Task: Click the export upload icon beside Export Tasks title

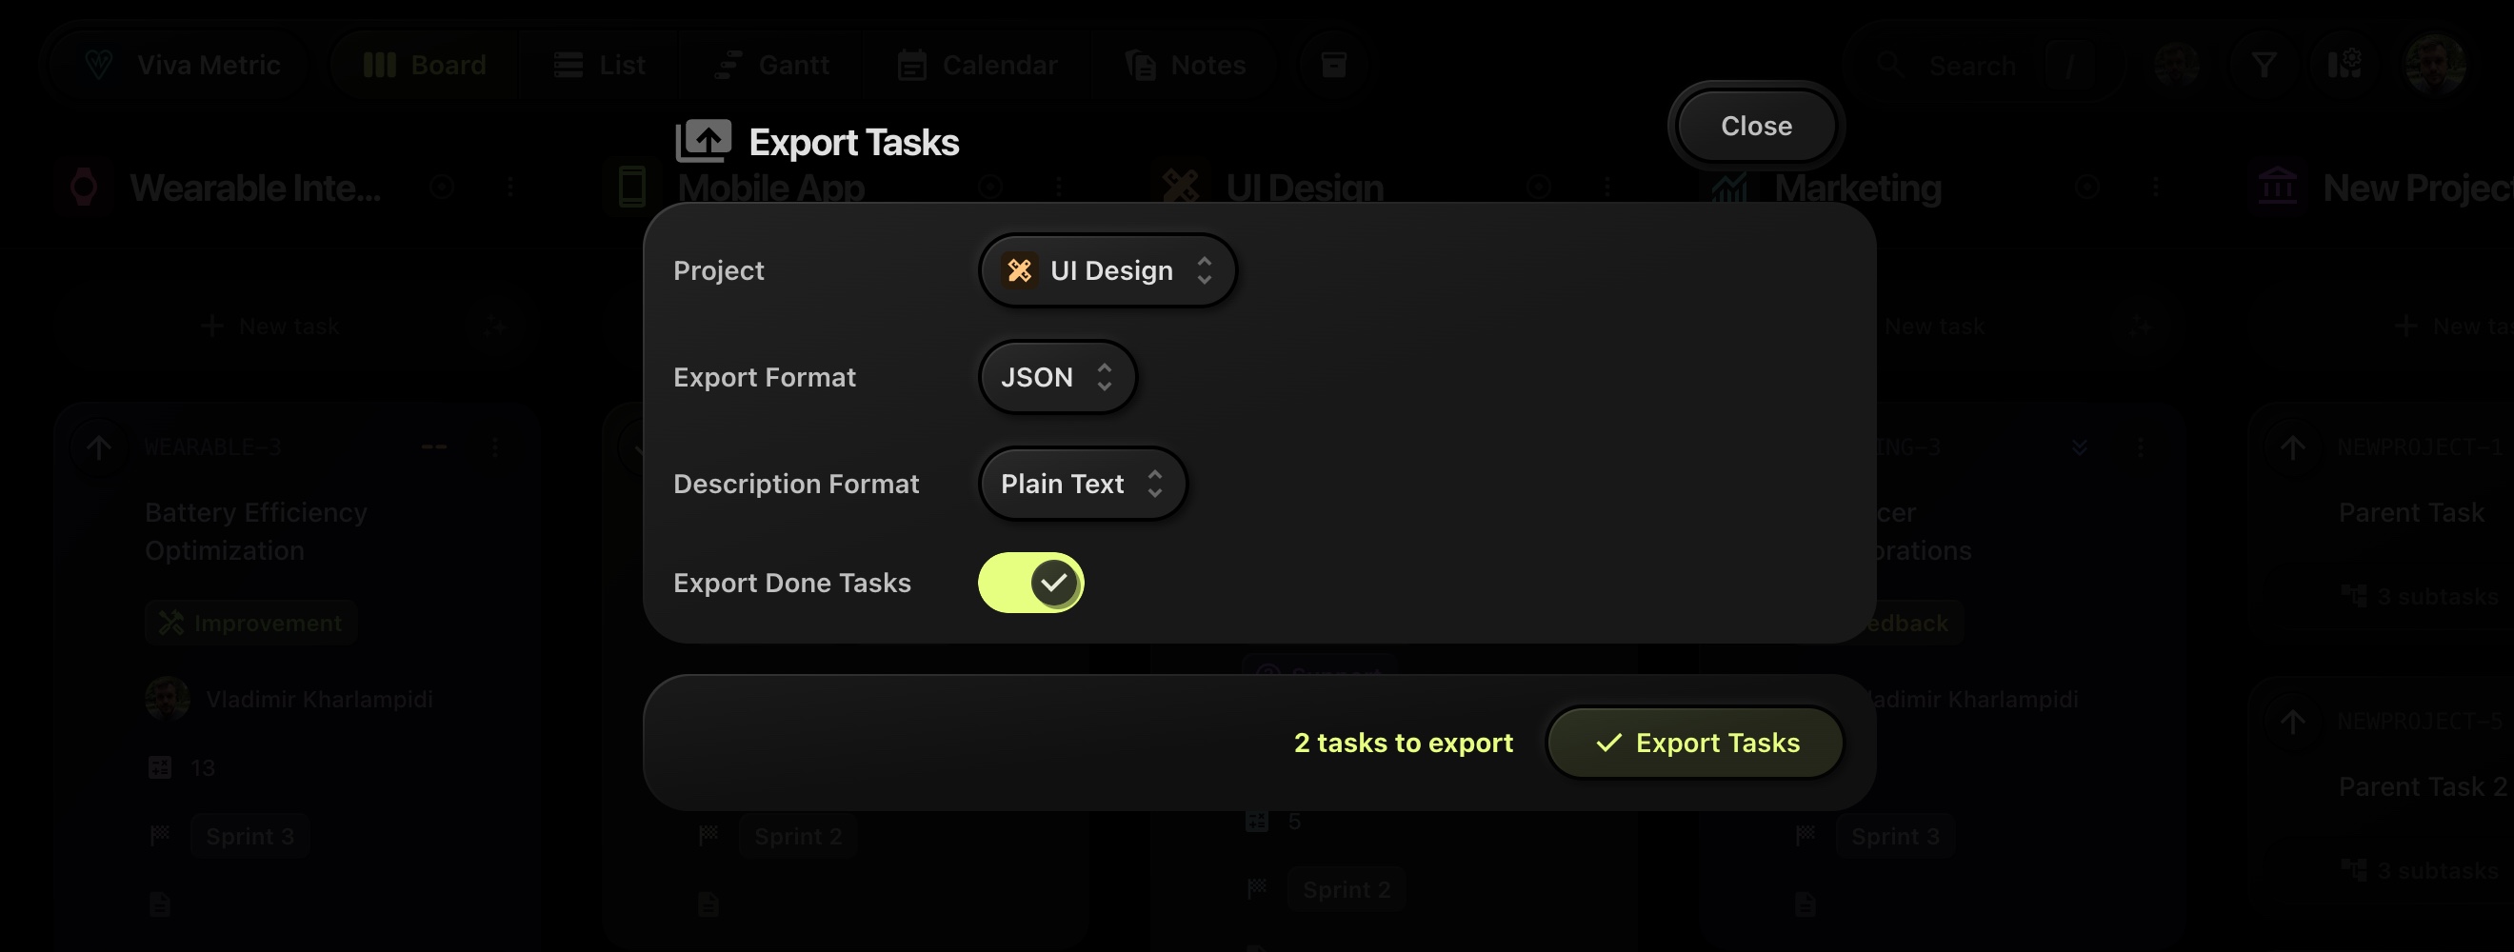Action: tap(706, 140)
